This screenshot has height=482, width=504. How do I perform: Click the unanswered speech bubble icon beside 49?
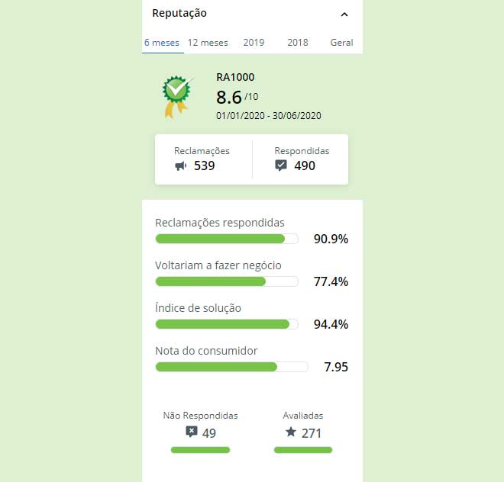pos(192,432)
